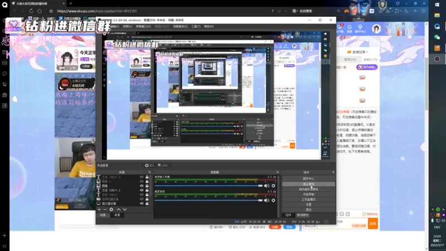The width and height of the screenshot is (446, 251).
Task: Toggle visibility of the 图像 source
Action: point(142,186)
